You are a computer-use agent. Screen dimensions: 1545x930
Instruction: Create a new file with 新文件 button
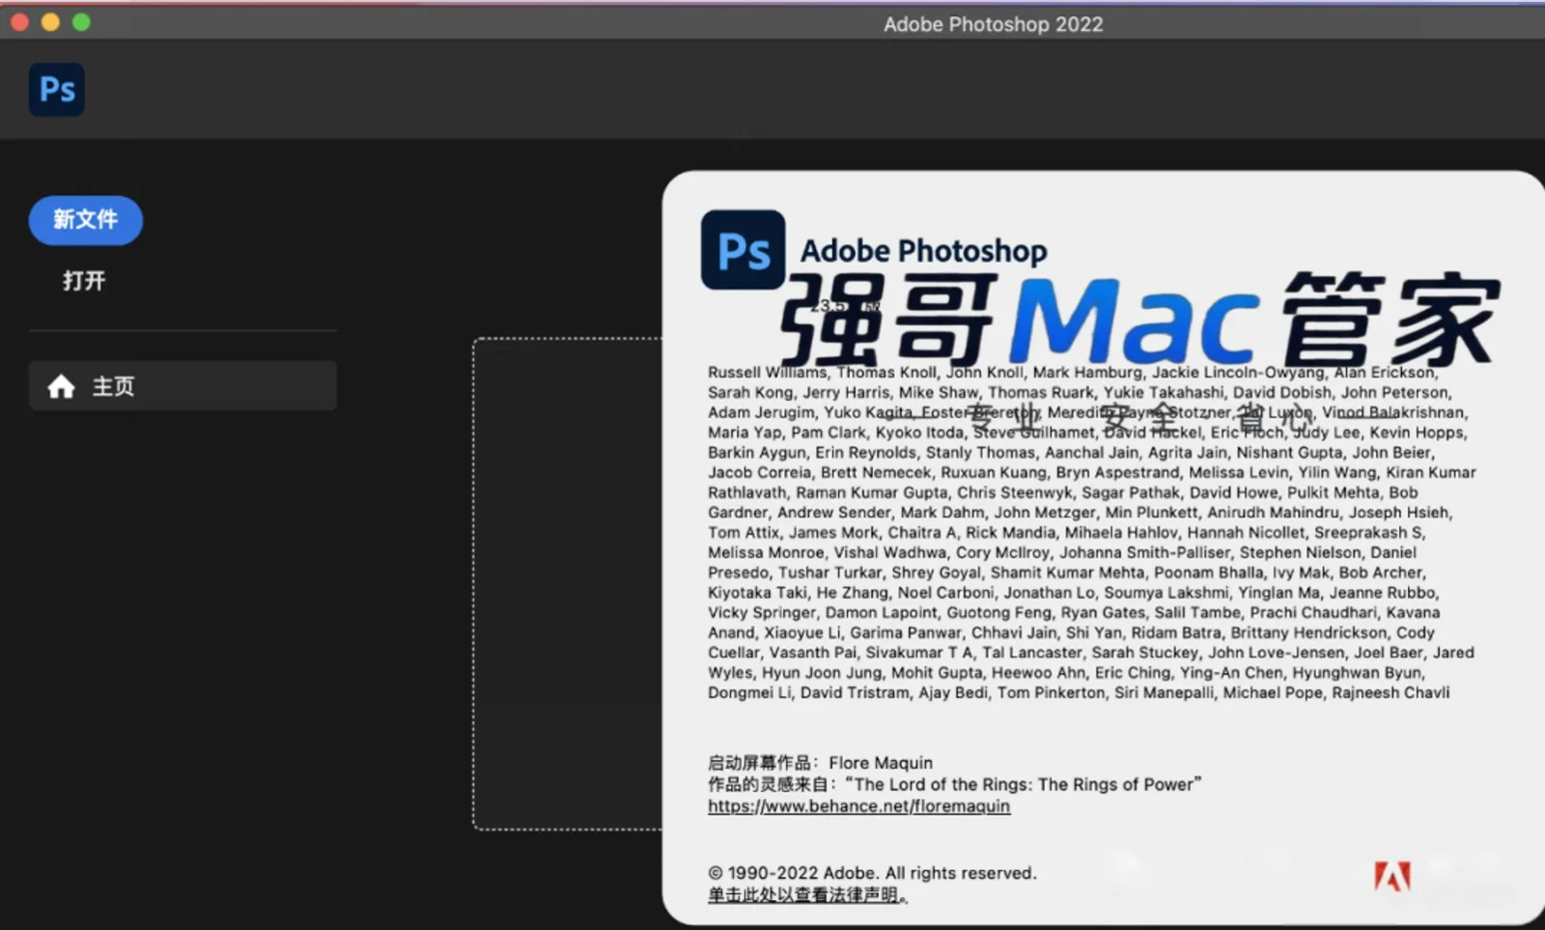[86, 220]
